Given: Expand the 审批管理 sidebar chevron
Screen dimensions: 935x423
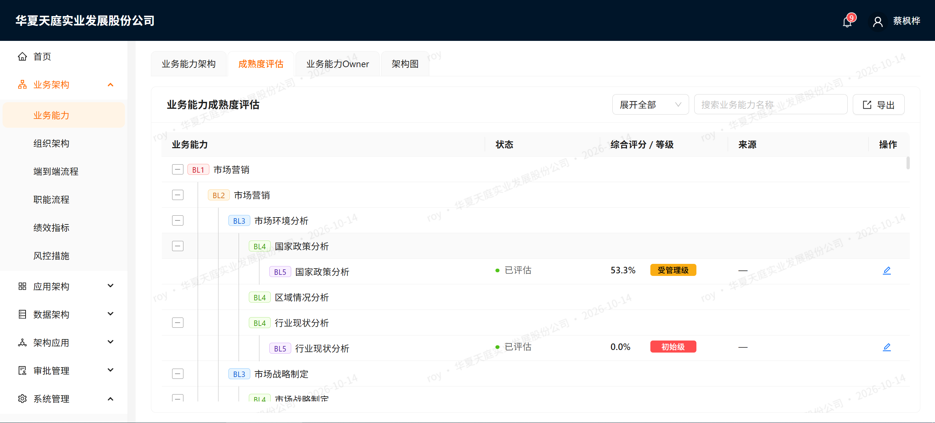Looking at the screenshot, I should (111, 370).
